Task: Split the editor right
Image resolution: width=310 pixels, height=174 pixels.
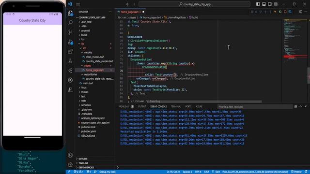Action: [301, 12]
